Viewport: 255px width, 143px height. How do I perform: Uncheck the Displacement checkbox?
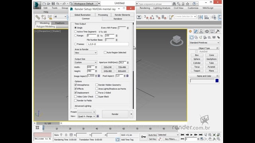click(75, 93)
